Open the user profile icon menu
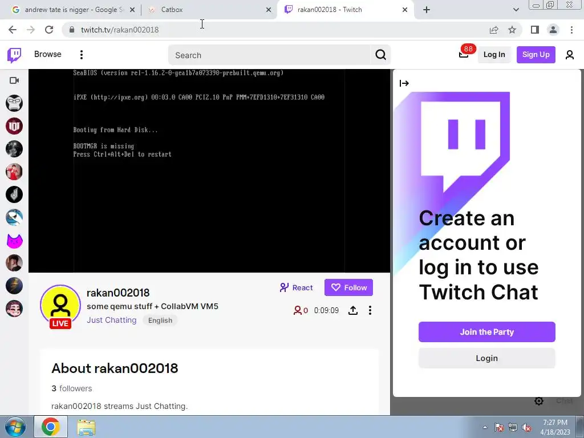The width and height of the screenshot is (584, 438). (x=570, y=55)
